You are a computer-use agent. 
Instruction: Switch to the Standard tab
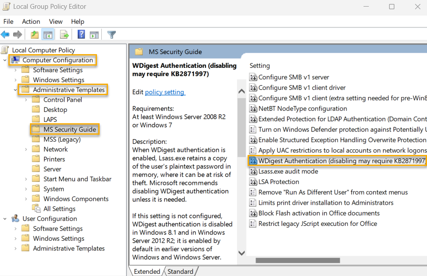(x=180, y=271)
